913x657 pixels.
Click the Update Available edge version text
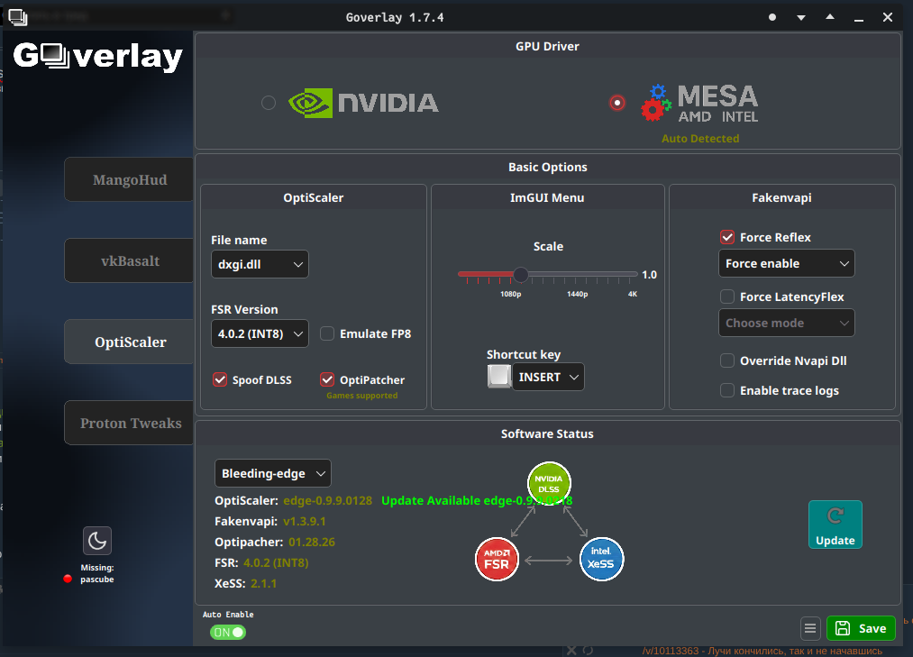(477, 501)
